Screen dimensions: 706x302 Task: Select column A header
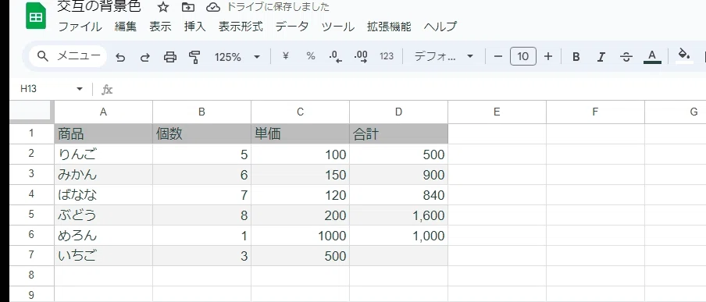(x=104, y=112)
